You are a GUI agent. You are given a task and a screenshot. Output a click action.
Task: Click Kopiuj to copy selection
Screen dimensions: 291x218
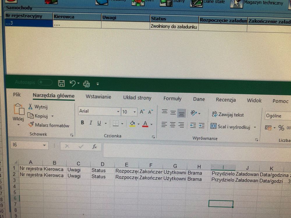pos(38,116)
